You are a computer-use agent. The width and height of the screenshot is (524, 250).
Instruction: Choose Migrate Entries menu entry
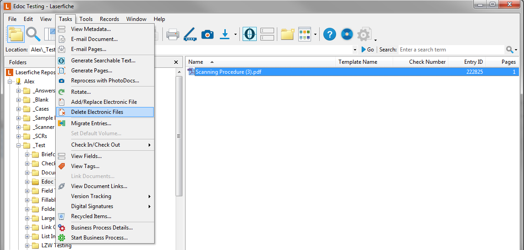pyautogui.click(x=105, y=123)
